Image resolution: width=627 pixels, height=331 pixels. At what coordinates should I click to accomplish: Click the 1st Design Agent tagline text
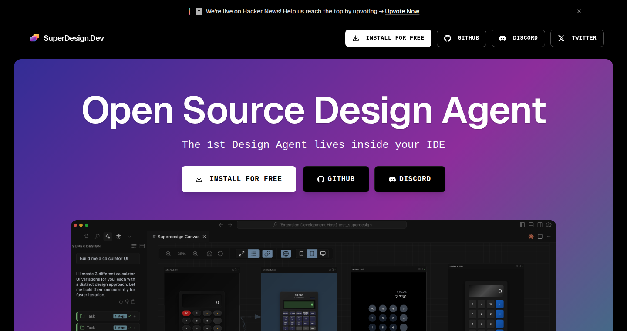(313, 144)
